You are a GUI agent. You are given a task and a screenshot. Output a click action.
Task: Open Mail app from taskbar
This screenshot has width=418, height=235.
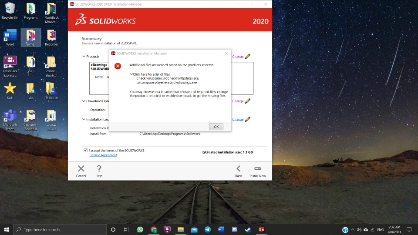(x=194, y=229)
